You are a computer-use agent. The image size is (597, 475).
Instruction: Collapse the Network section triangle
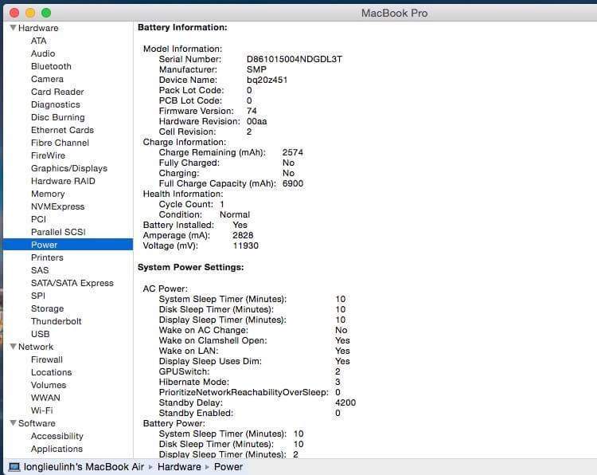pos(14,347)
